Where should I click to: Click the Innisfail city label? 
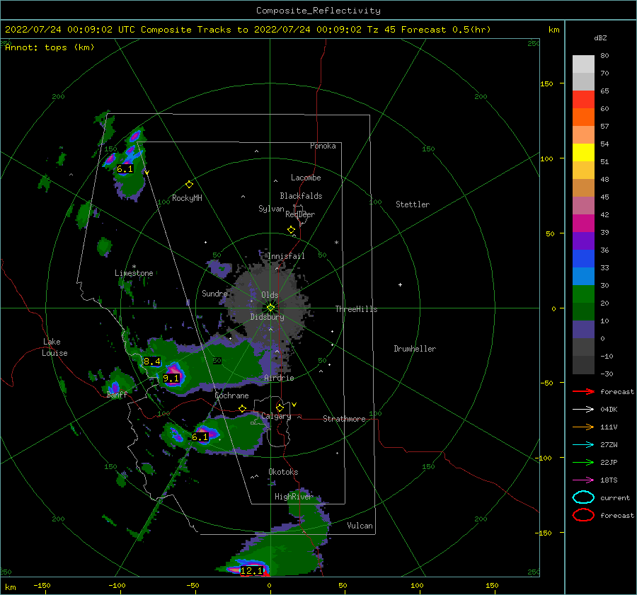click(x=286, y=256)
